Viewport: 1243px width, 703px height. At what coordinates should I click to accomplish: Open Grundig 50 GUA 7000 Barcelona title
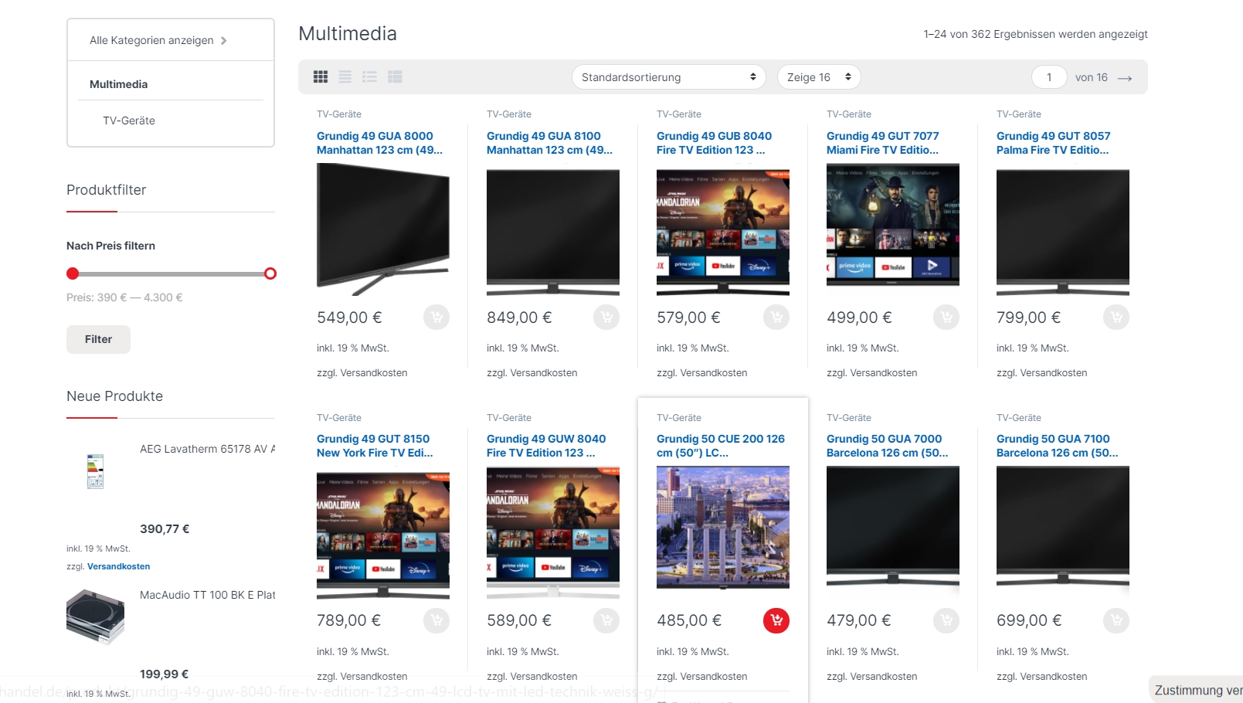887,446
